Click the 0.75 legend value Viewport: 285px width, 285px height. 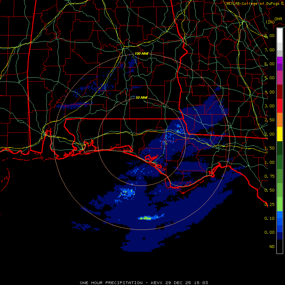pos(269,176)
